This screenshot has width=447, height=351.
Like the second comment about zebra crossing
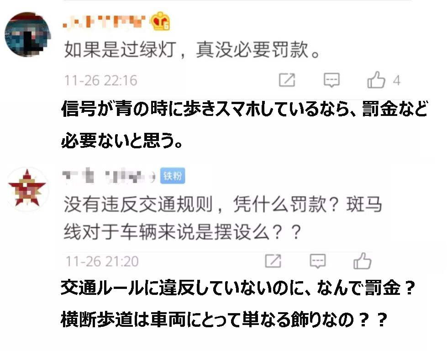coord(363,261)
